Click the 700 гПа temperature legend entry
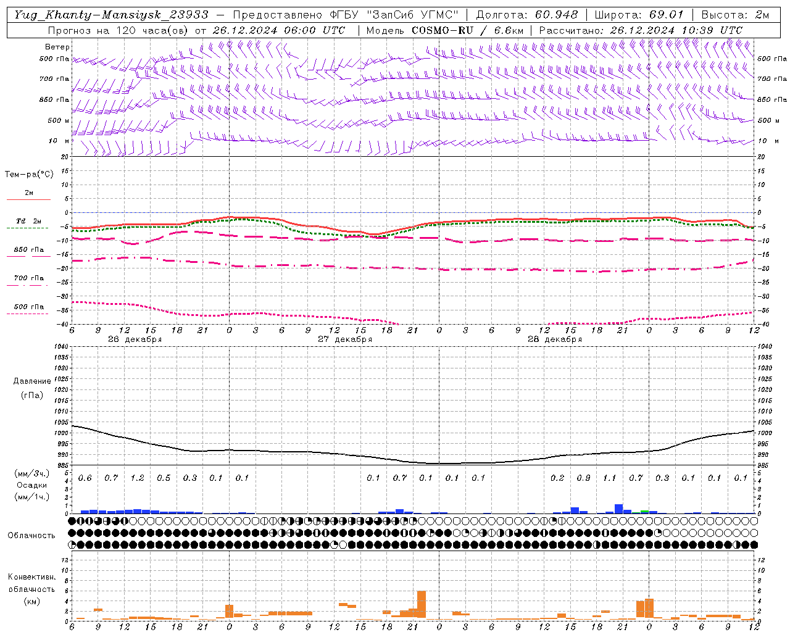Viewport: 790px width, 632px height. coord(28,278)
